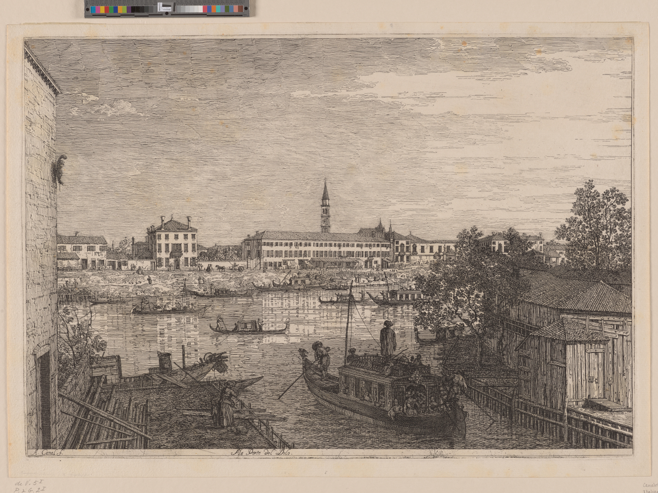
Task: Click the horse-drawn carriage on the far bank
Action: tap(228, 268)
